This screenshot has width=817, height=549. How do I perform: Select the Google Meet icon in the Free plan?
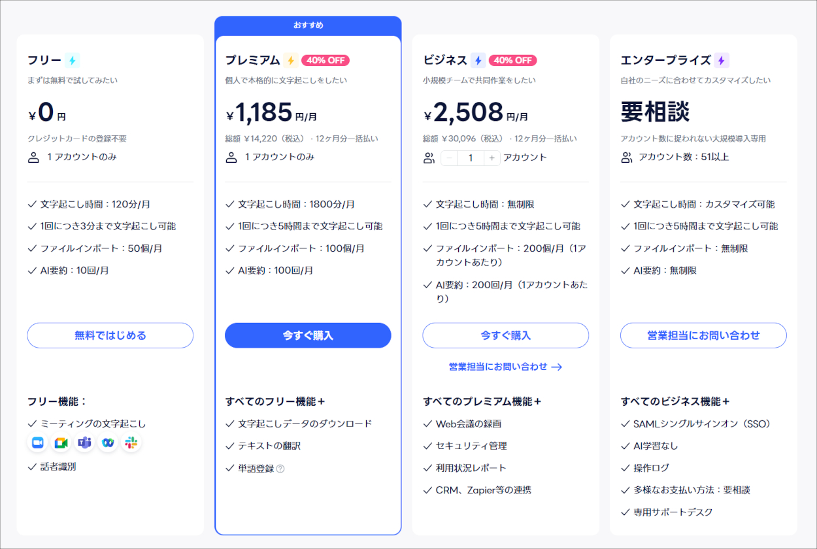tap(61, 442)
